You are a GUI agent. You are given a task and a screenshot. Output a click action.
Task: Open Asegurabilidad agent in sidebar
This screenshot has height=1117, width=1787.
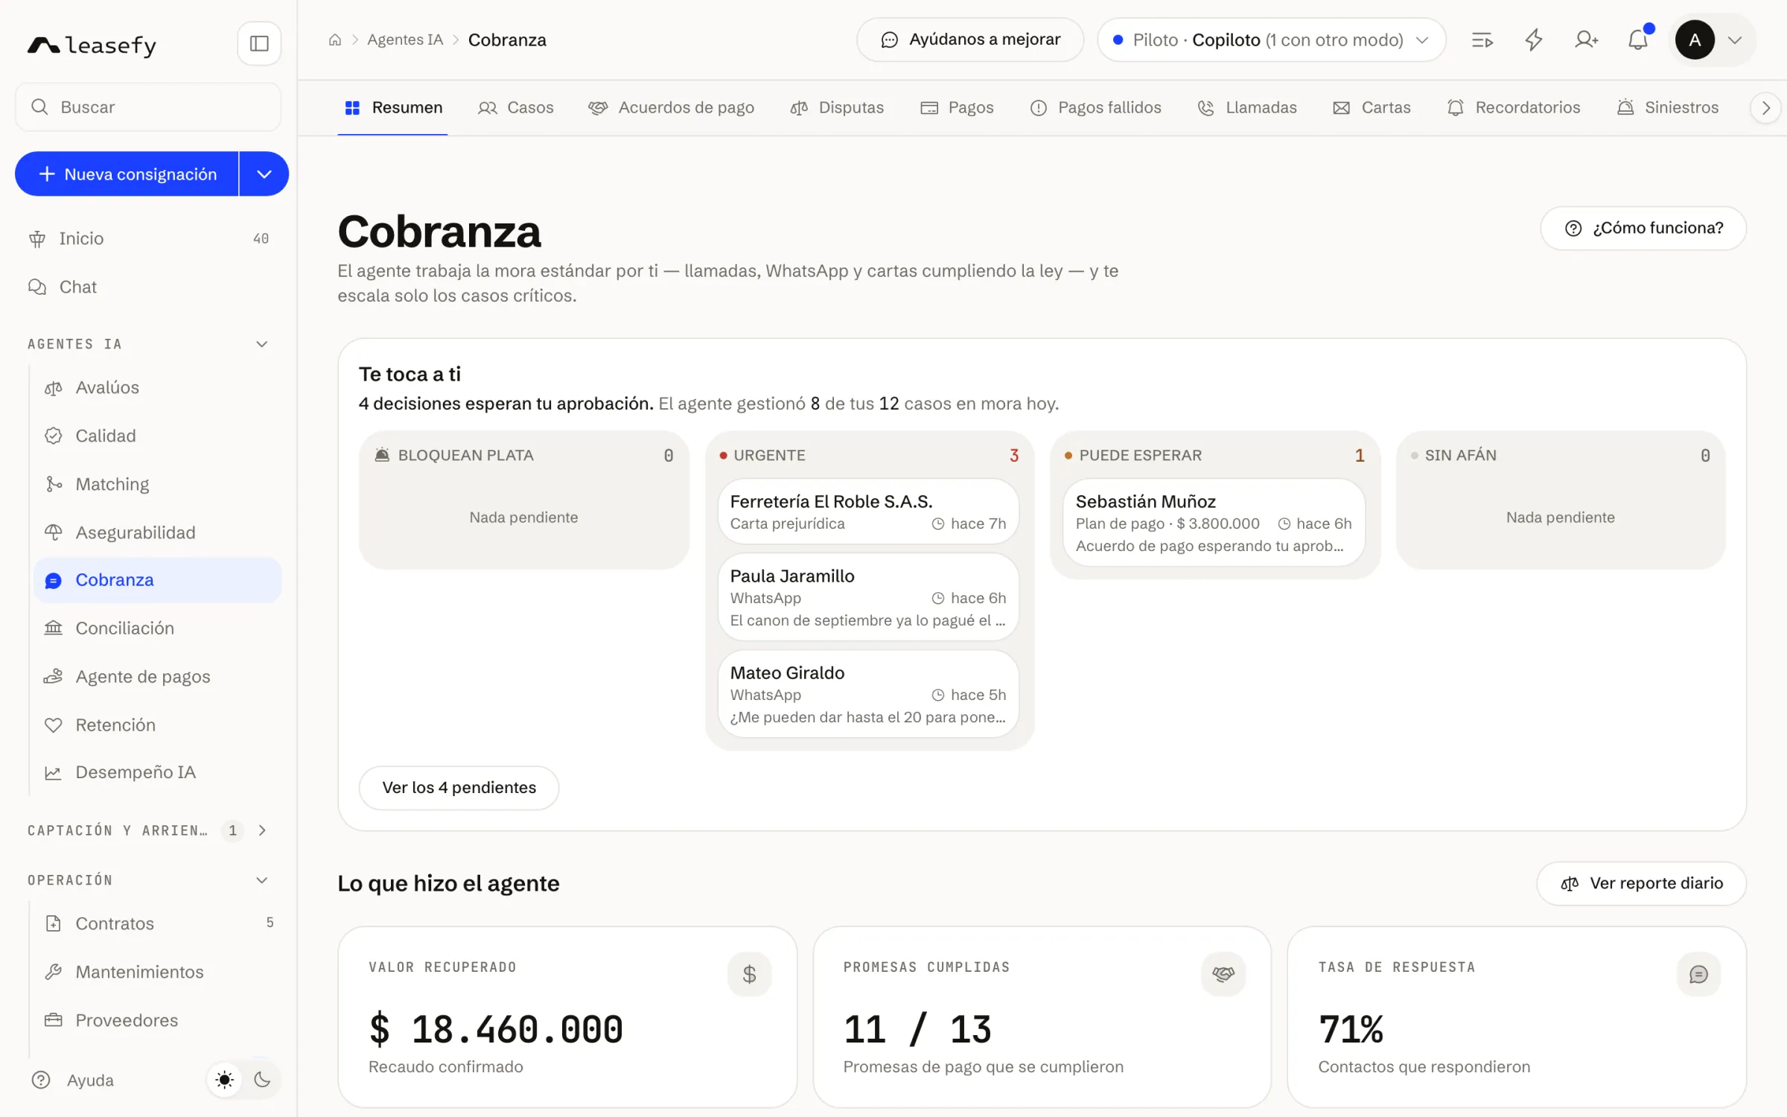coord(157,532)
